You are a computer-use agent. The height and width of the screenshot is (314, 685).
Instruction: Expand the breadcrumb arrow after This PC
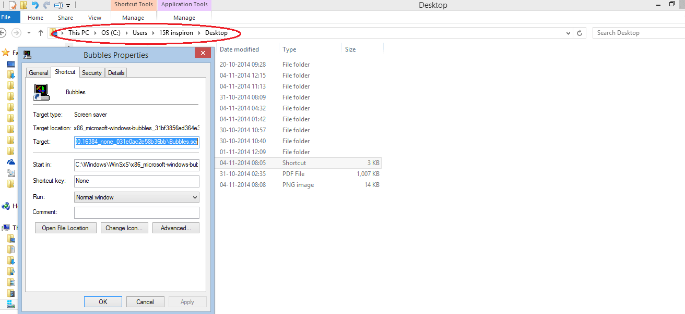click(x=95, y=33)
